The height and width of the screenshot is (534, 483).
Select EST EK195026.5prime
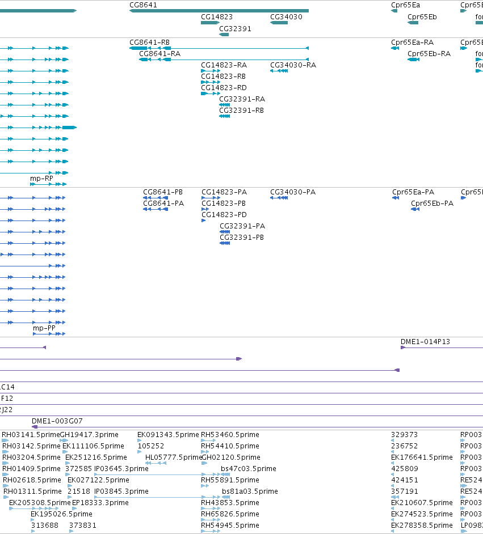pyautogui.click(x=62, y=514)
